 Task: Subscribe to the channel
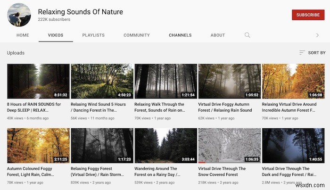308,15
